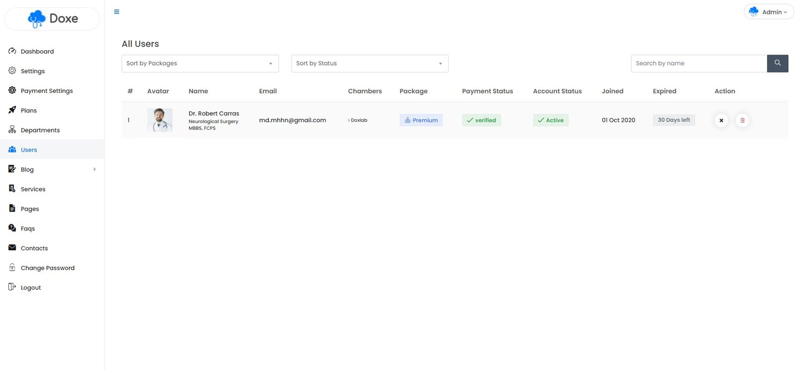
Task: Open the Sort by Packages dropdown
Action: pyautogui.click(x=200, y=64)
